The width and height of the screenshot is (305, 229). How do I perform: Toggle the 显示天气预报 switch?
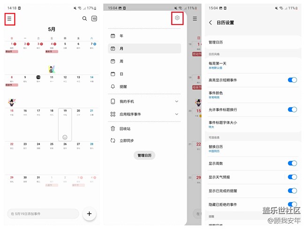pyautogui.click(x=292, y=177)
